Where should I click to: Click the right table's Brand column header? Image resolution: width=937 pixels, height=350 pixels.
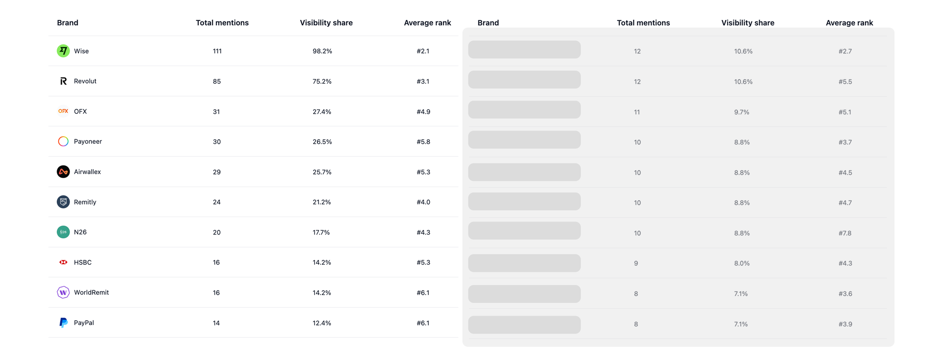tap(488, 23)
